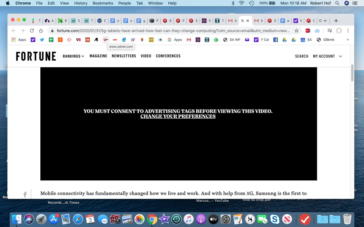Open the SA WP bookmark
Viewport: 364px width, 227px height.
click(231, 40)
